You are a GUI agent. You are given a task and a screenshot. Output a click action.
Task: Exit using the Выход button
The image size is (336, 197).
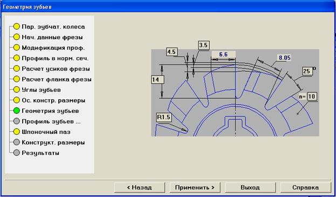coord(250,187)
